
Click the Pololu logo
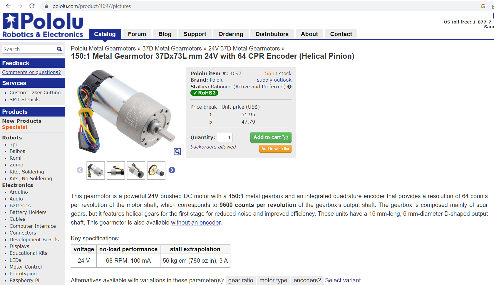(43, 26)
